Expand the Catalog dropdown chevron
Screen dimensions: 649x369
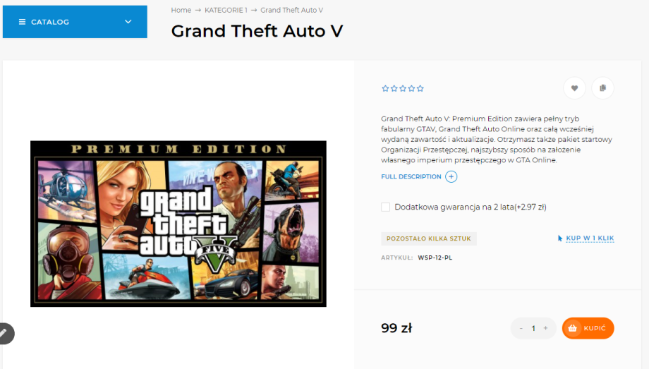(x=128, y=22)
